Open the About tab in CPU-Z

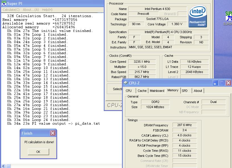198,91
